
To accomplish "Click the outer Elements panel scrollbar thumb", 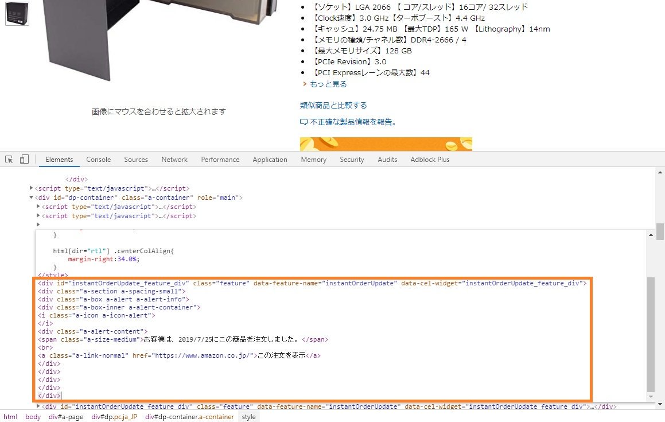I will [x=660, y=231].
